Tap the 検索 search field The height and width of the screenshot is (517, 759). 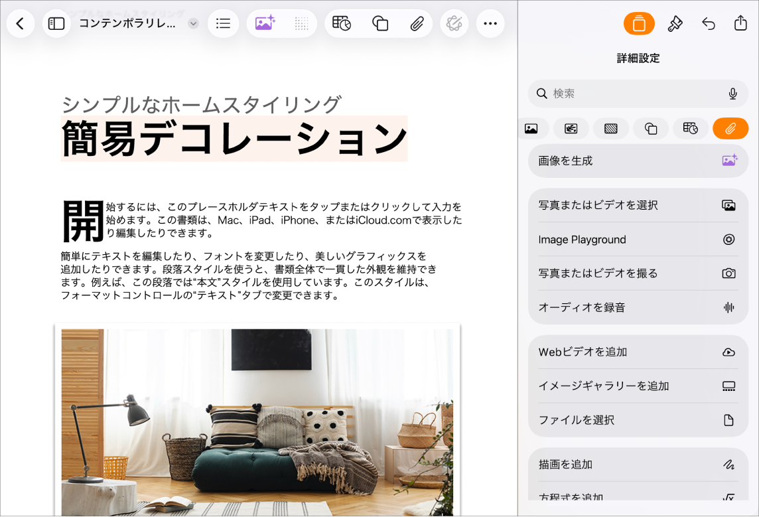pyautogui.click(x=630, y=94)
